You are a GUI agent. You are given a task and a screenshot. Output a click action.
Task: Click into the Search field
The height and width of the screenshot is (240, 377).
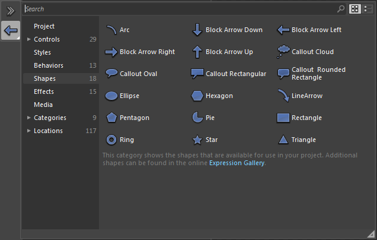[x=178, y=9]
